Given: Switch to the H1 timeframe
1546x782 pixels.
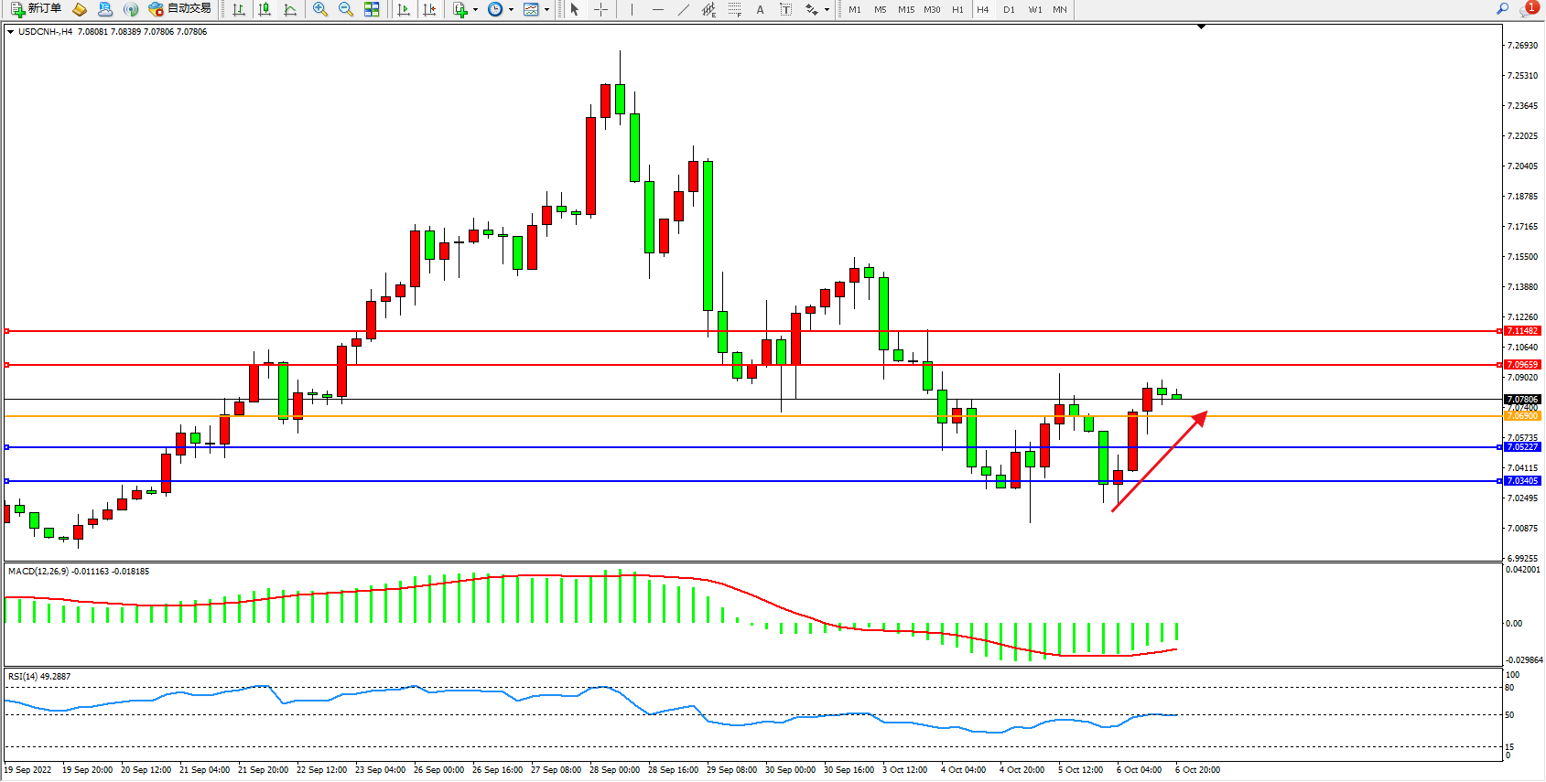Looking at the screenshot, I should (x=957, y=9).
